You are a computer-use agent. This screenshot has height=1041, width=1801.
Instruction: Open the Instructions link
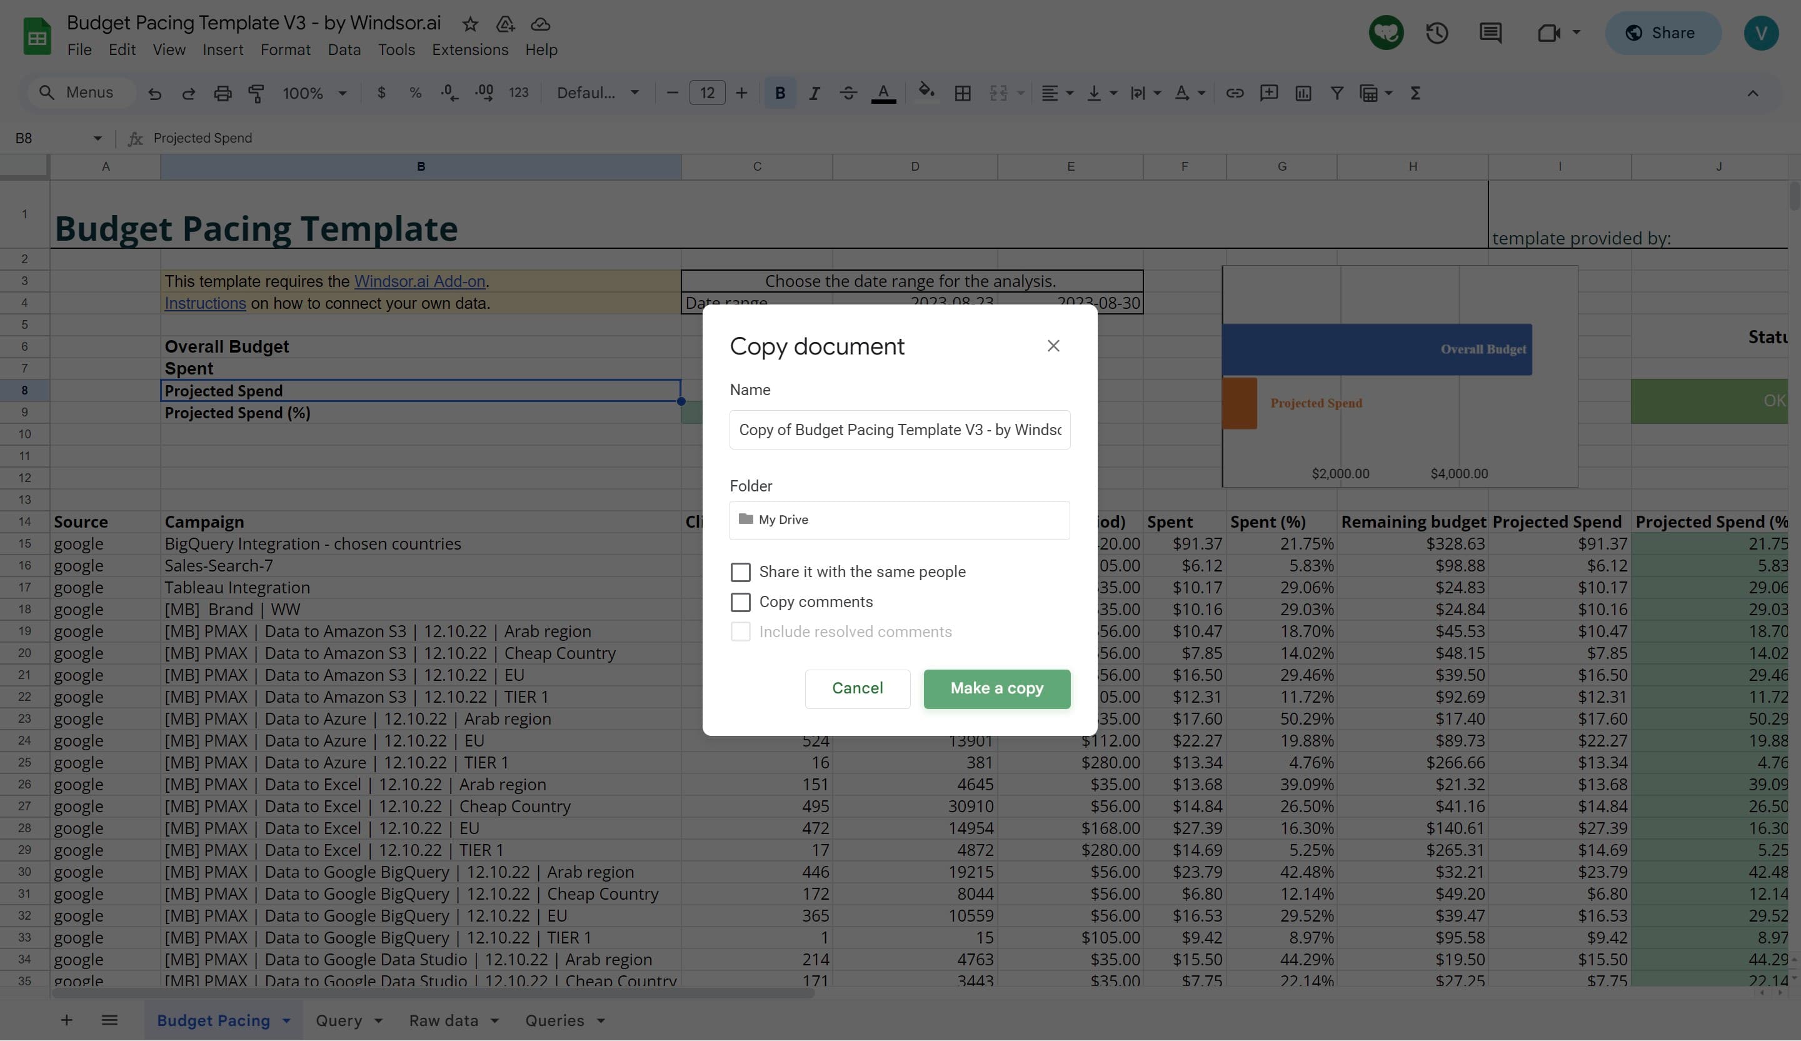pos(205,304)
